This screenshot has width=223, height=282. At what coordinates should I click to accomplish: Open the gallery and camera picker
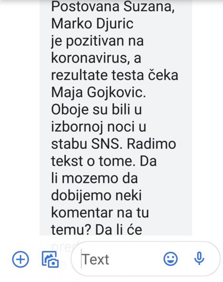pyautogui.click(x=51, y=259)
